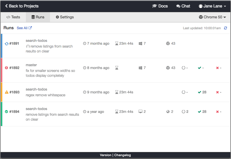
Task: Open the Settings tab
Action: coord(65,17)
